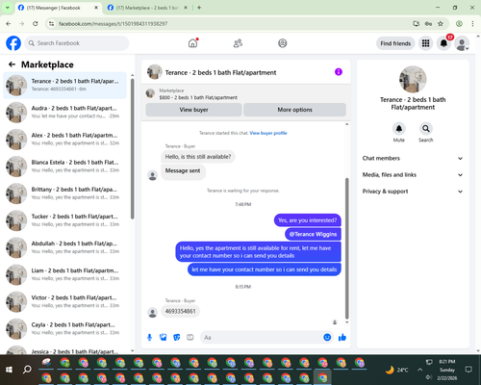Open Alex conversation in list
This screenshot has width=481, height=385.
click(64, 140)
